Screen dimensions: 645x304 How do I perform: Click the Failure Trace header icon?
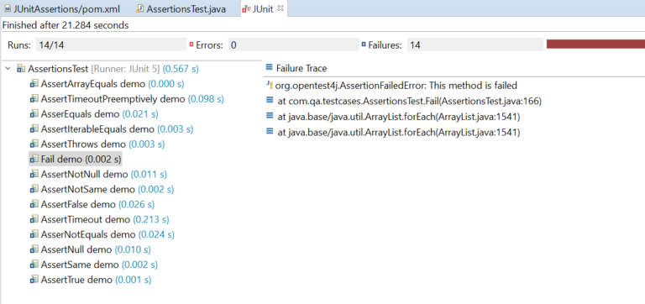(270, 68)
